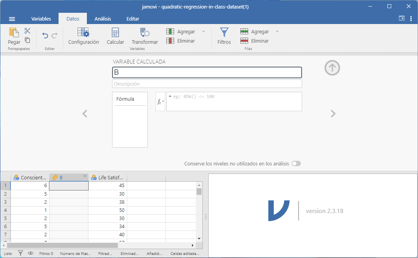Switch to the Análisis tab
The width and height of the screenshot is (418, 258).
pos(103,19)
